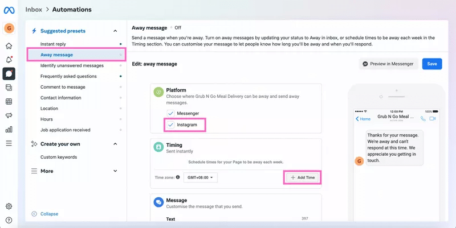Click the Create your own sparkle icon
Image resolution: width=456 pixels, height=228 pixels.
(34, 144)
